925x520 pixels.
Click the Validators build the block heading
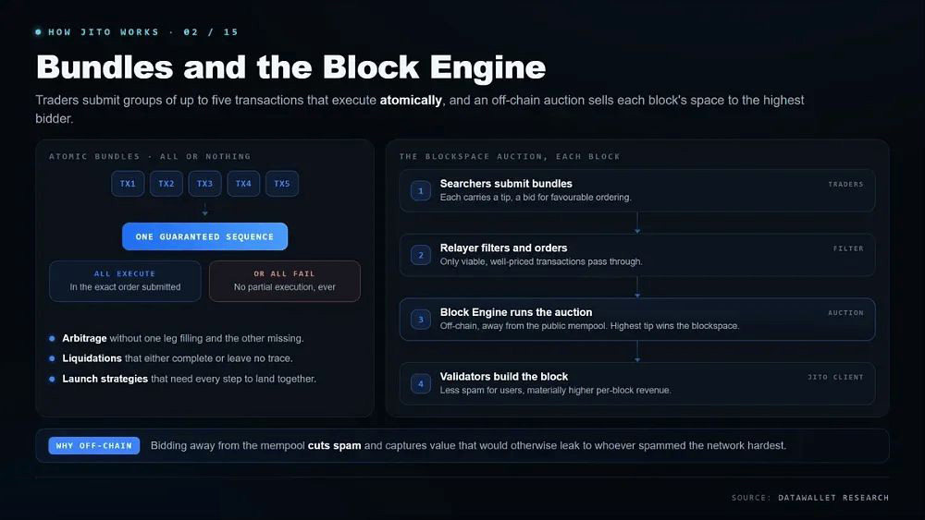pyautogui.click(x=504, y=376)
